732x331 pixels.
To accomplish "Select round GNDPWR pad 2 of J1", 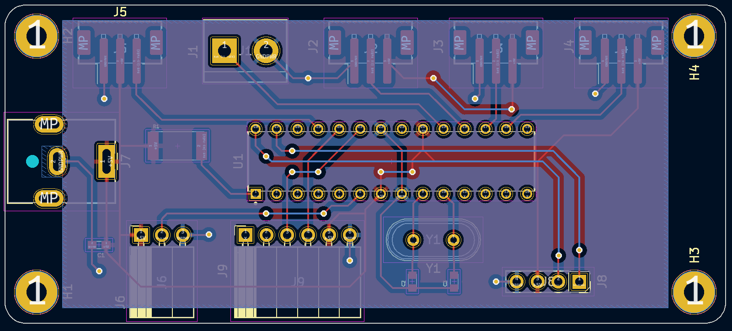I will click(266, 50).
